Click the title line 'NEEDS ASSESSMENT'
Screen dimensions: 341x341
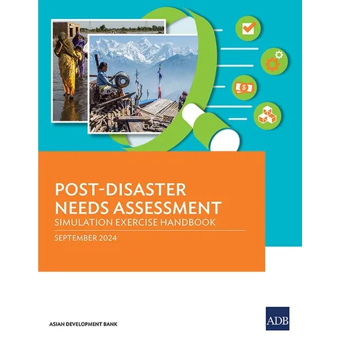(138, 207)
